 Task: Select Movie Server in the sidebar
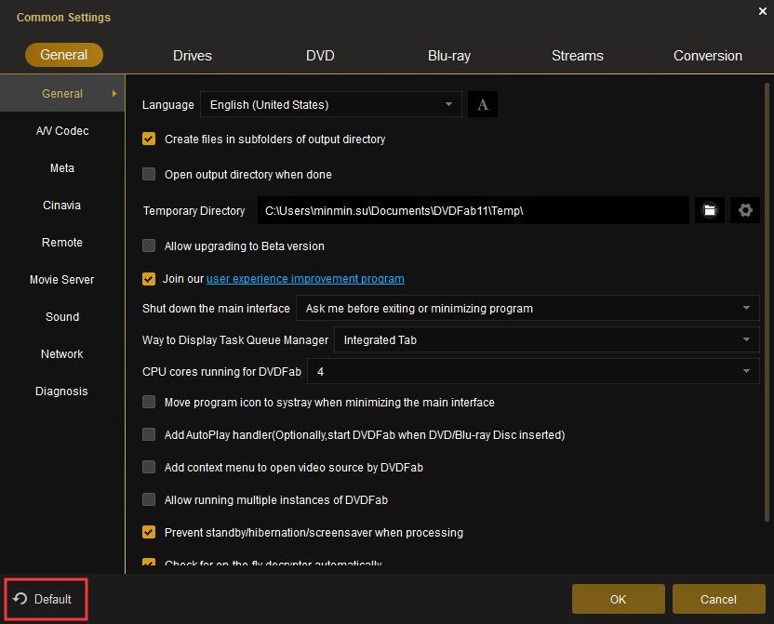62,280
